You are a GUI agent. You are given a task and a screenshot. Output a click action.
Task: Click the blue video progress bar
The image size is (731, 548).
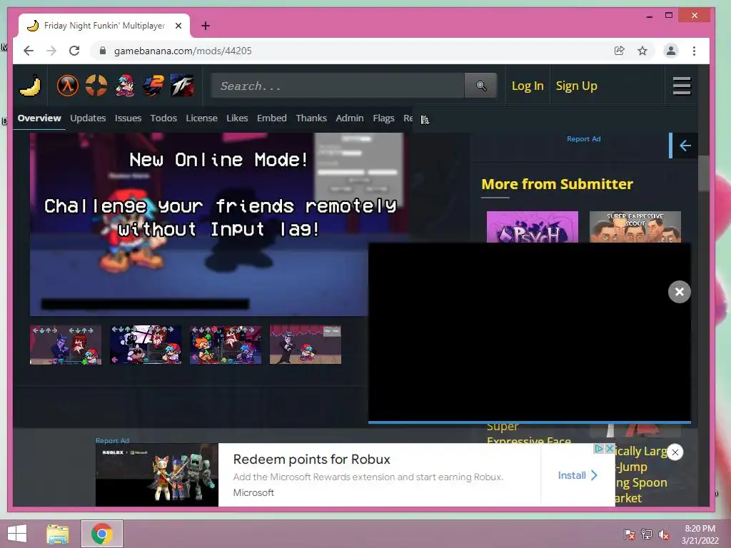pos(530,422)
